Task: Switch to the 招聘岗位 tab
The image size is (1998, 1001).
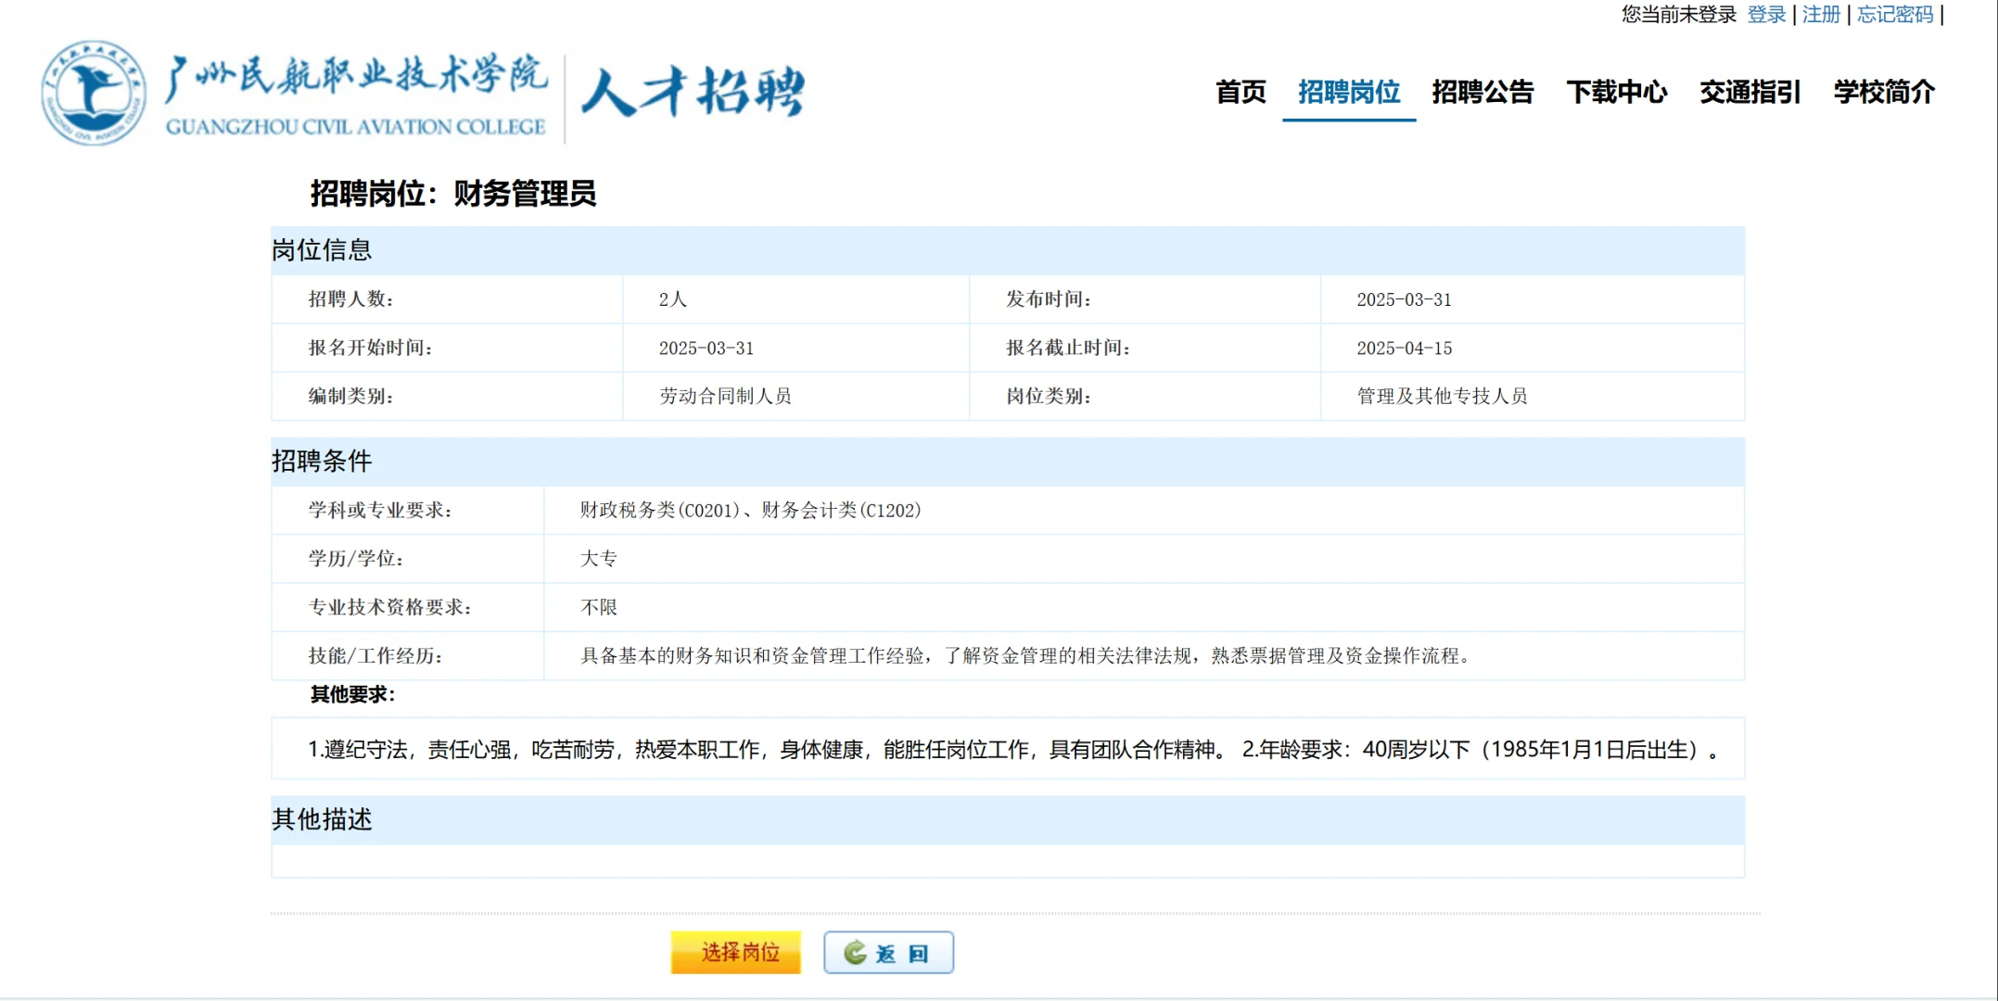Action: click(x=1348, y=93)
